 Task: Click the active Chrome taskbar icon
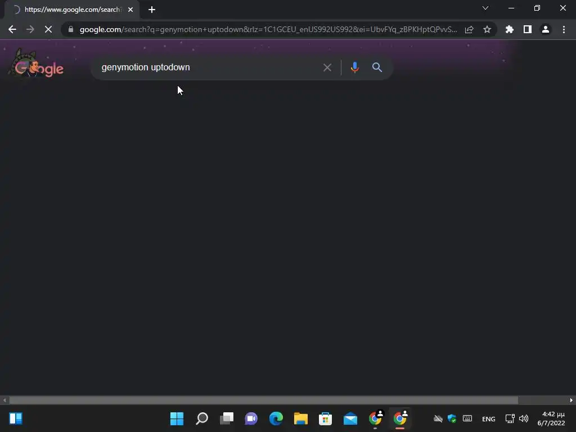pyautogui.click(x=400, y=418)
